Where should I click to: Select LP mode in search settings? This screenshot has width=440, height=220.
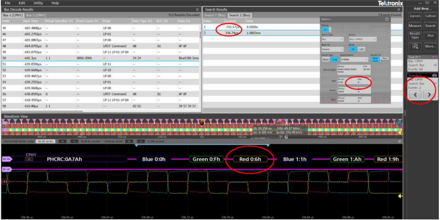[x=362, y=49]
